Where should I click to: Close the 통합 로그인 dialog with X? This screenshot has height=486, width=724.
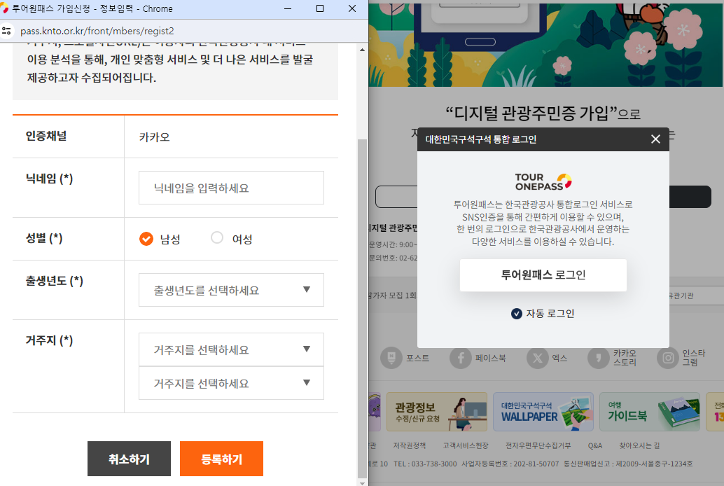coord(655,139)
